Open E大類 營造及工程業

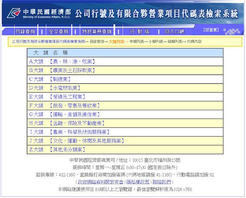pos(57,97)
